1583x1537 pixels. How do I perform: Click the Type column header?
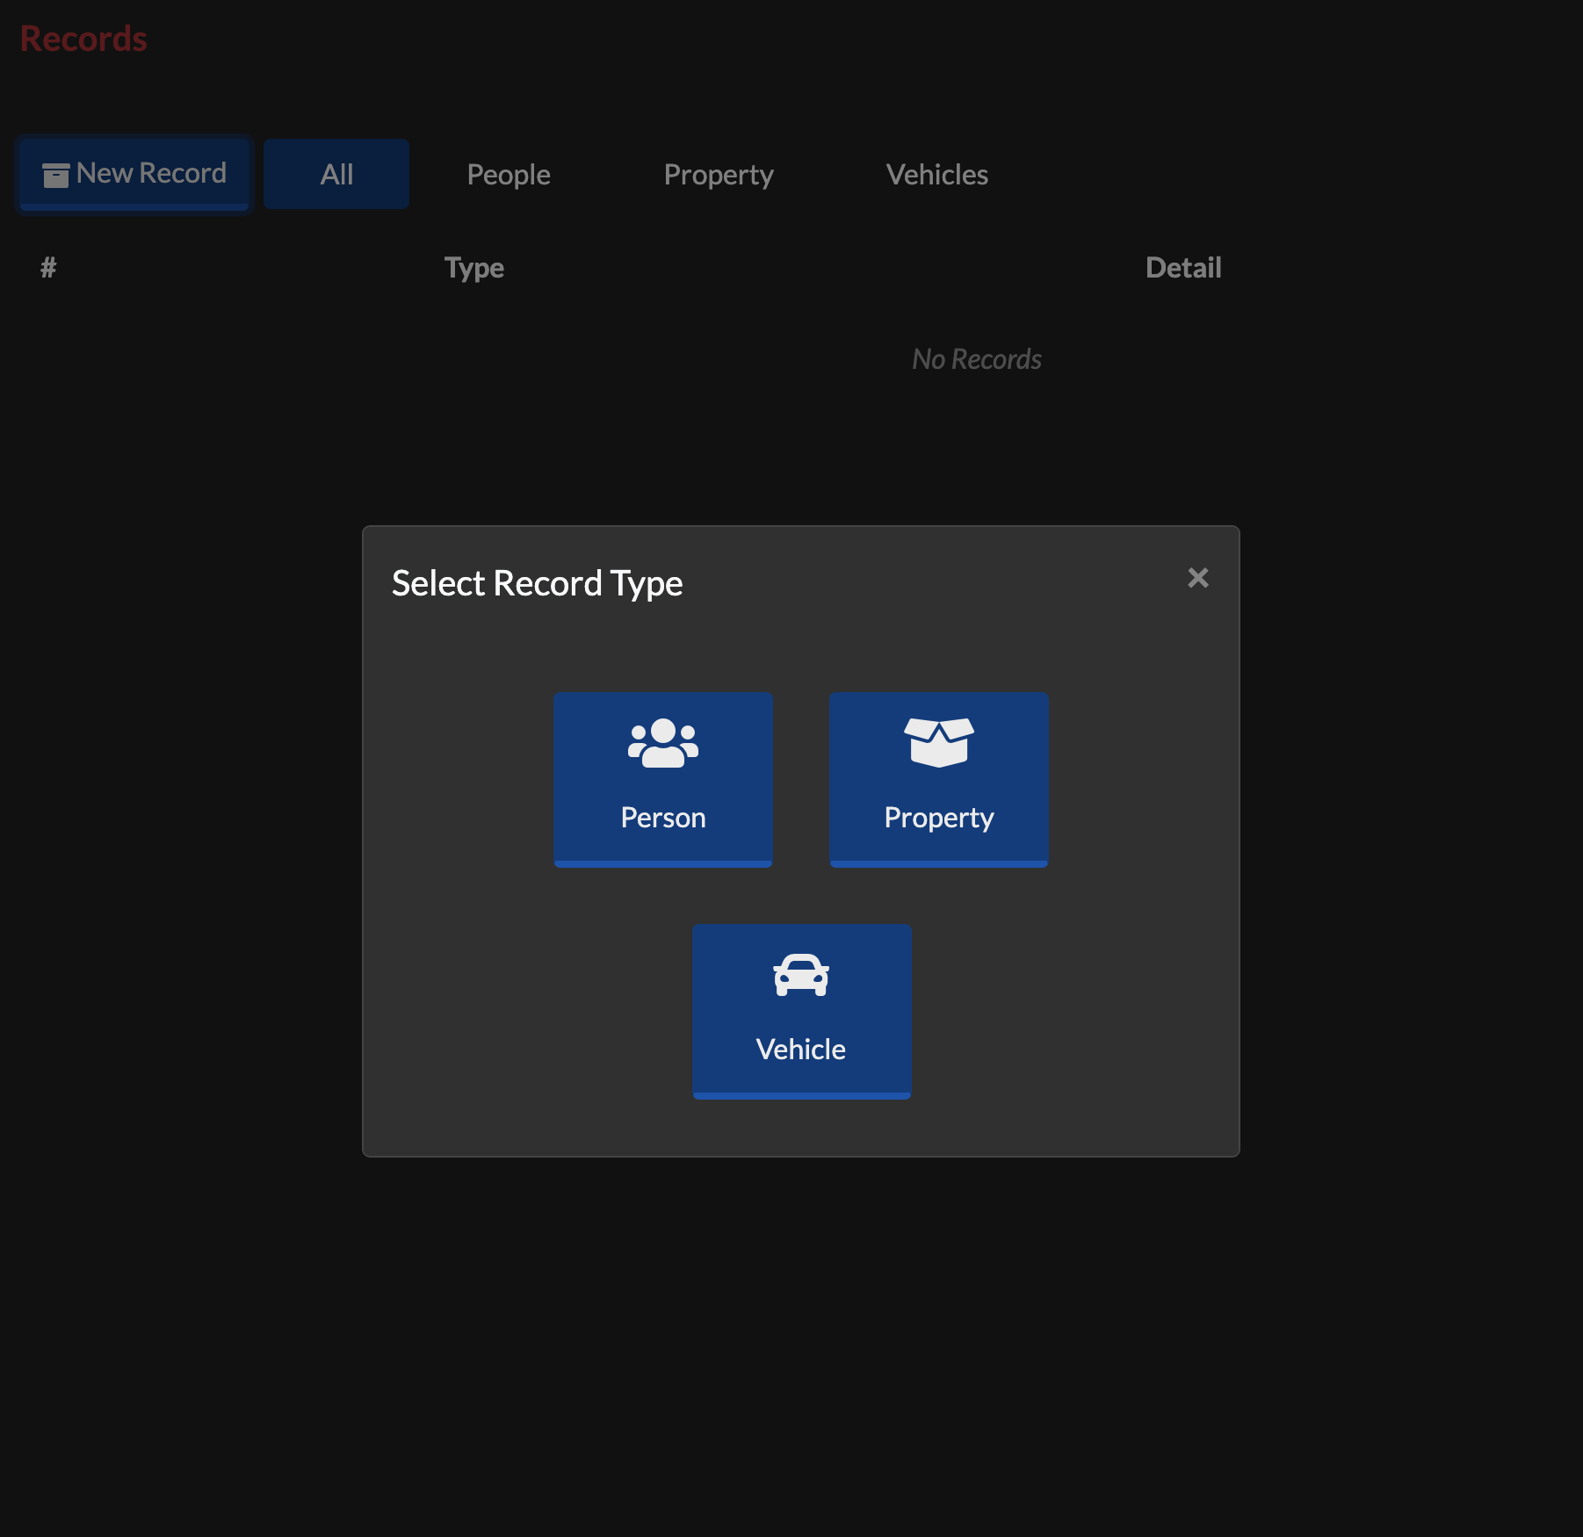(x=473, y=268)
